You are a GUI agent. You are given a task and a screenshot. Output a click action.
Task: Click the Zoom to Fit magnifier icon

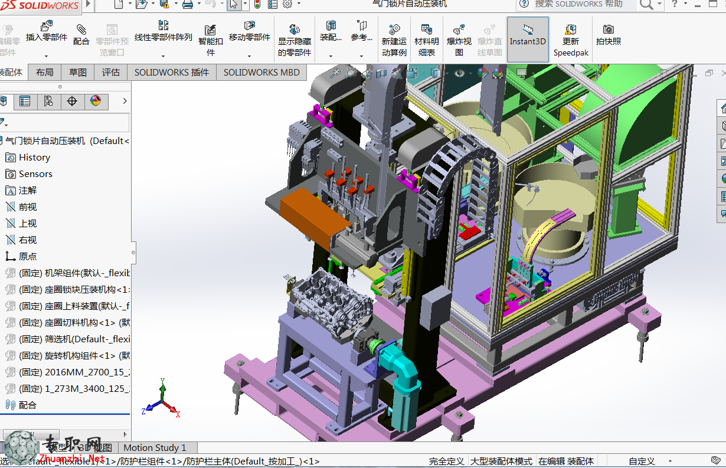[335, 73]
